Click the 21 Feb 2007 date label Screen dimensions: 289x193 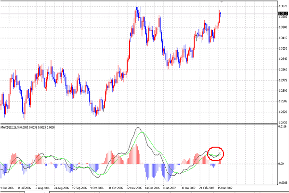tap(207, 188)
